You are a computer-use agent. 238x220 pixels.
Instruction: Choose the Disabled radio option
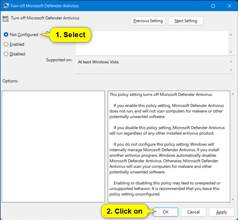pyautogui.click(x=6, y=54)
